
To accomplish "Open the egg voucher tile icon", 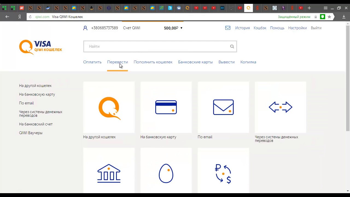I will [166, 173].
